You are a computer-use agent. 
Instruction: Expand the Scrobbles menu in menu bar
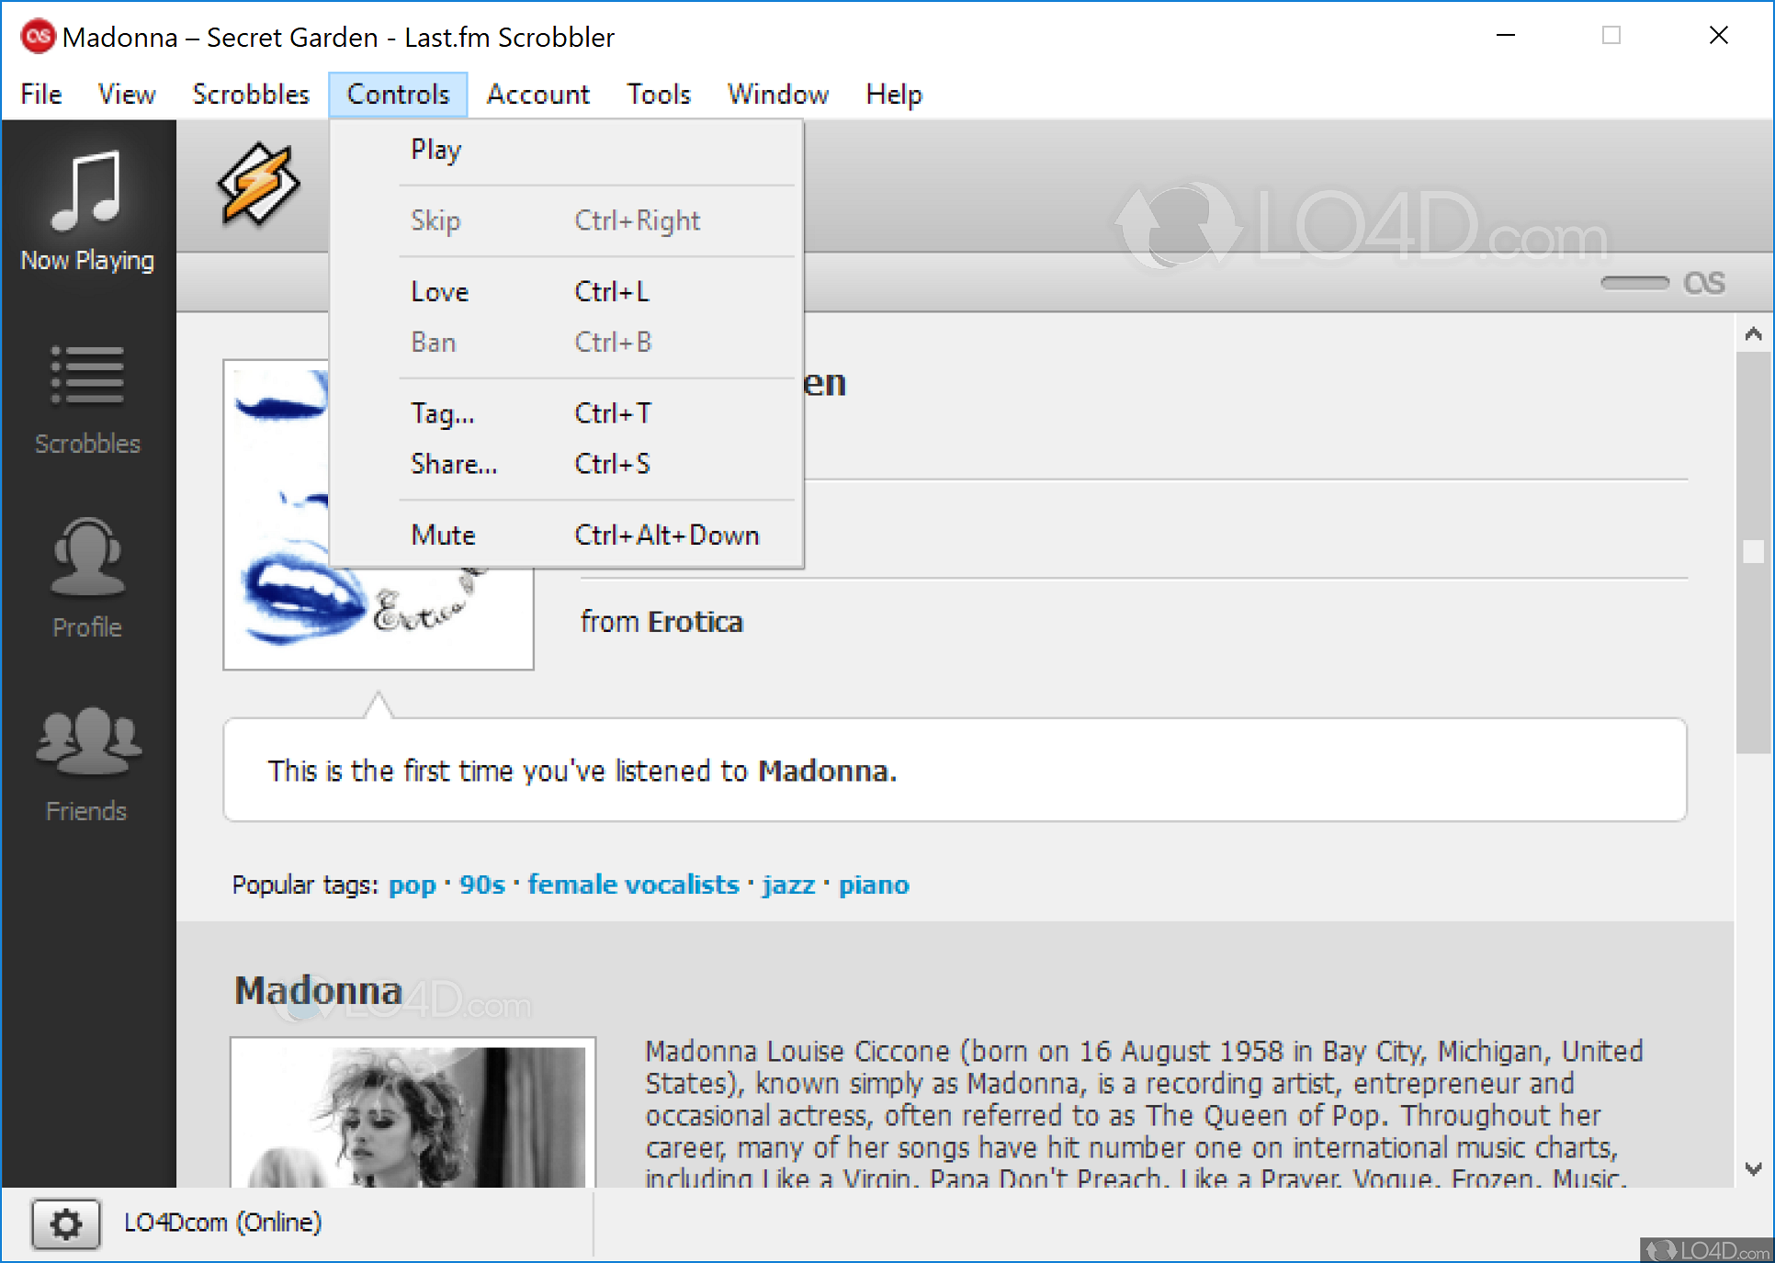(250, 95)
